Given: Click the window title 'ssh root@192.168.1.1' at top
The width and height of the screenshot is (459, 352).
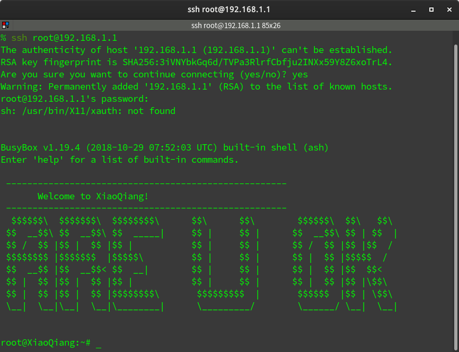Looking at the screenshot, I should click(229, 10).
